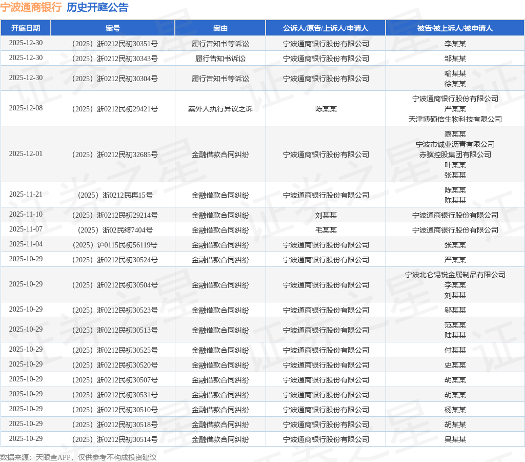Select case number 浙0212民初29214号
The image size is (525, 462).
[x=115, y=215]
